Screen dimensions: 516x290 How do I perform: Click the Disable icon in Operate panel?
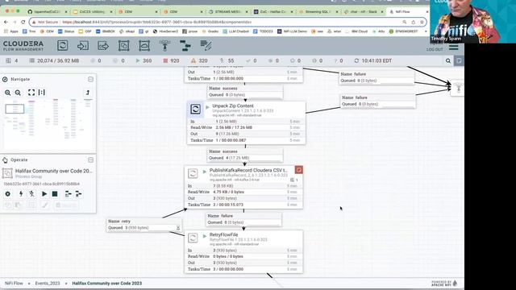pyautogui.click(x=31, y=194)
